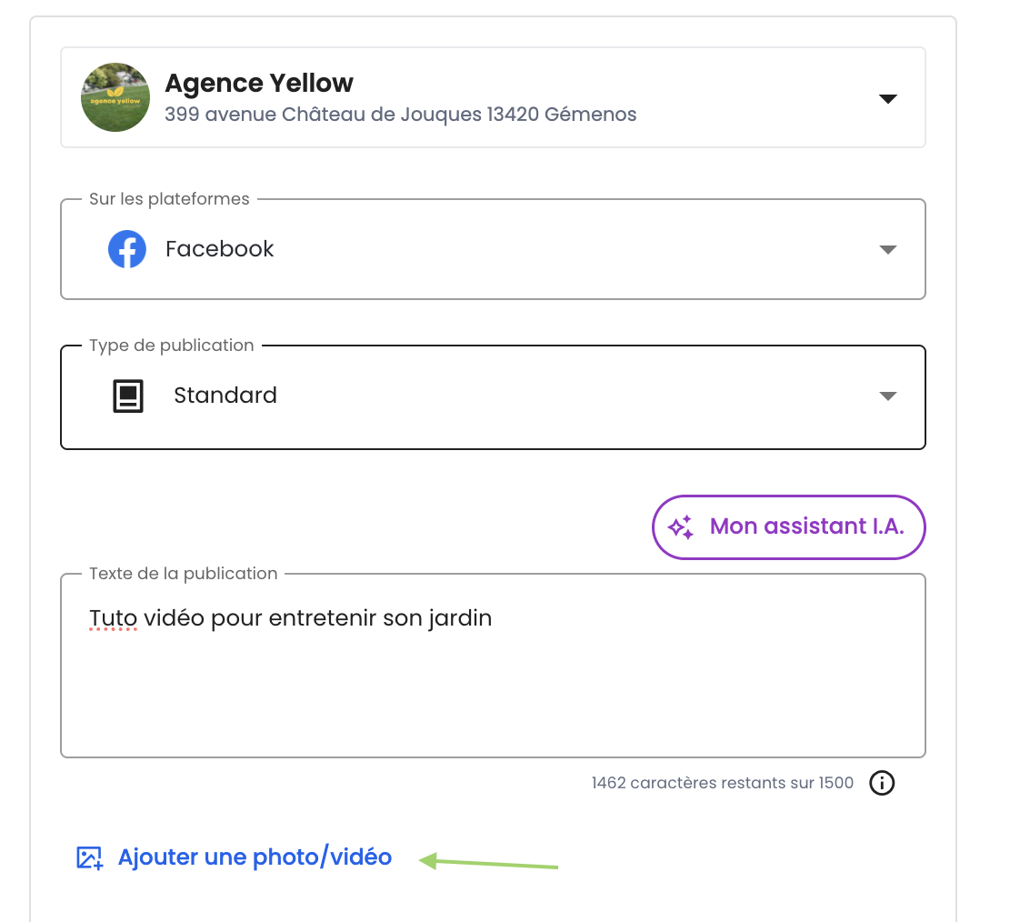Image resolution: width=1020 pixels, height=922 pixels.
Task: Click the address 399 avenue Château de Jouques
Action: coord(400,115)
